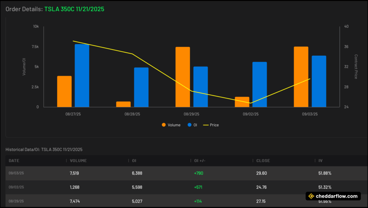Click the 09/03/25 x-axis label
Viewport: 368px width, 208px height.
click(x=310, y=114)
